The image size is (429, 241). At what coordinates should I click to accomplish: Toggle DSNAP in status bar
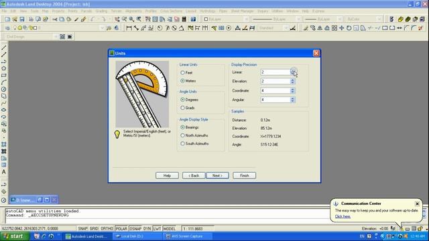tap(135, 228)
